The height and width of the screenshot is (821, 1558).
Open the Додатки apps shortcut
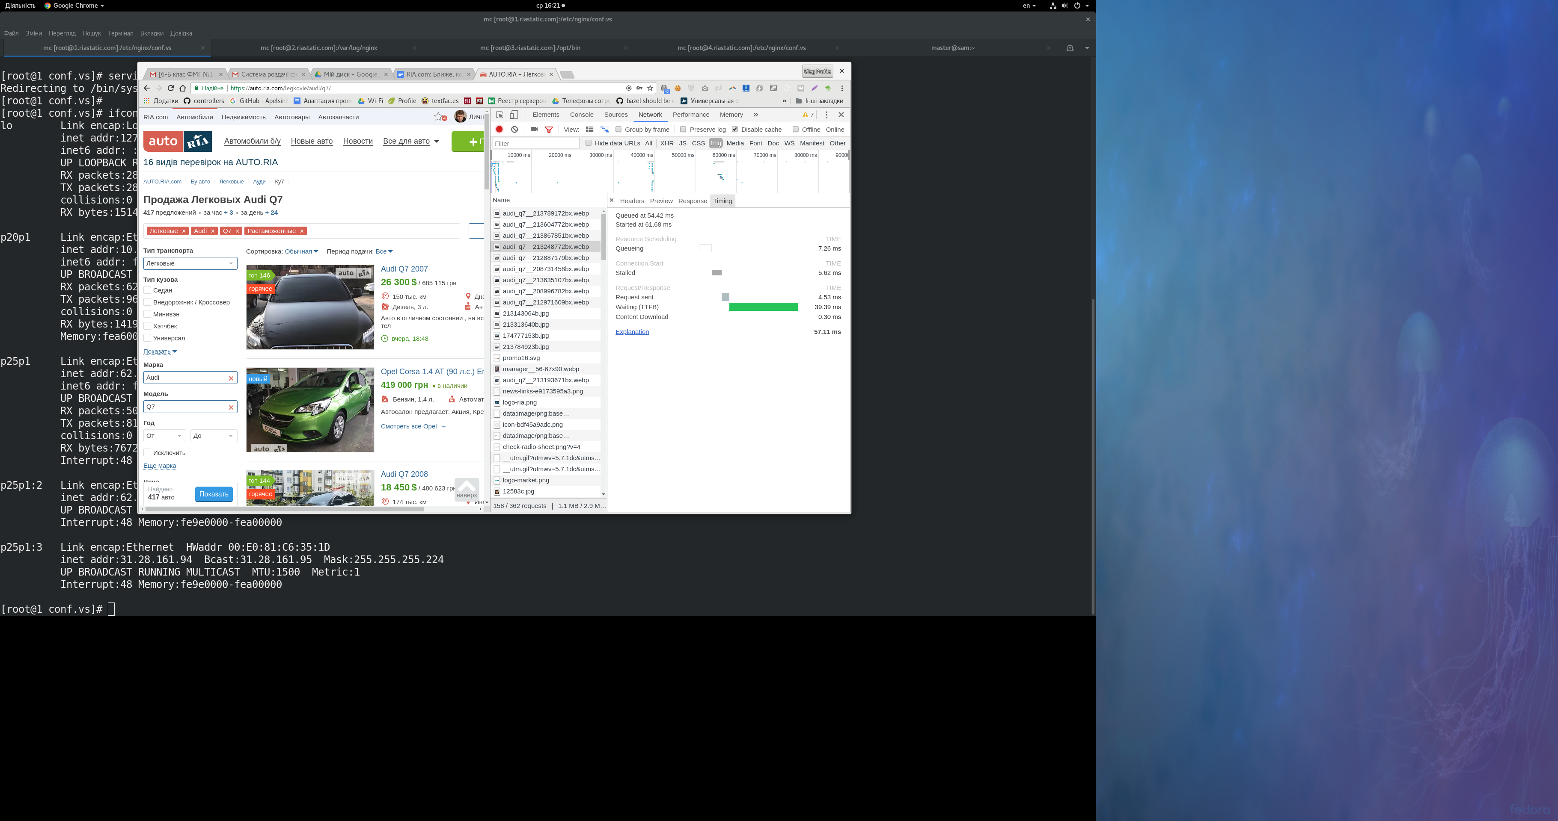click(161, 101)
